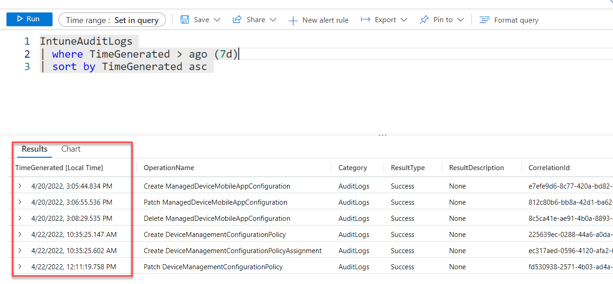Click the Format query icon
The width and height of the screenshot is (613, 284).
pos(484,20)
